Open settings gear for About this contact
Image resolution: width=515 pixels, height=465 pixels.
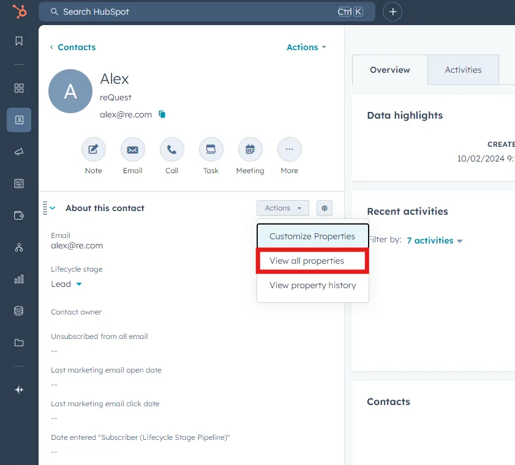tap(325, 208)
